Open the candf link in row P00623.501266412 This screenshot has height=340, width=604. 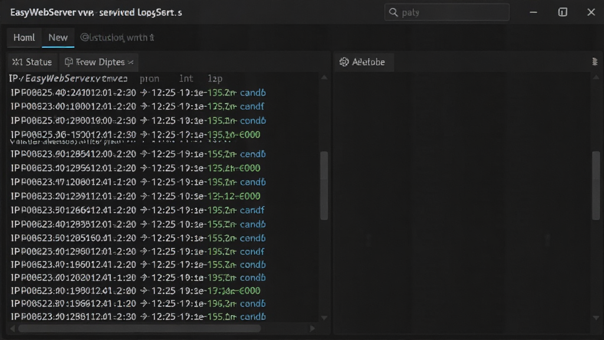tap(252, 210)
